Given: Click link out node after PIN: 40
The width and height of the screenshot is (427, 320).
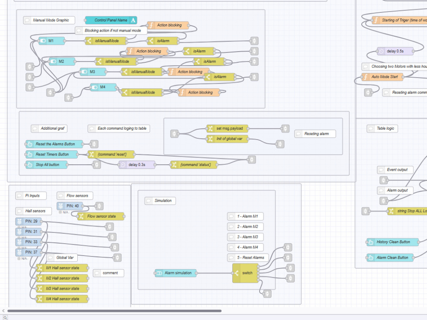Looking at the screenshot, I should (x=99, y=206).
